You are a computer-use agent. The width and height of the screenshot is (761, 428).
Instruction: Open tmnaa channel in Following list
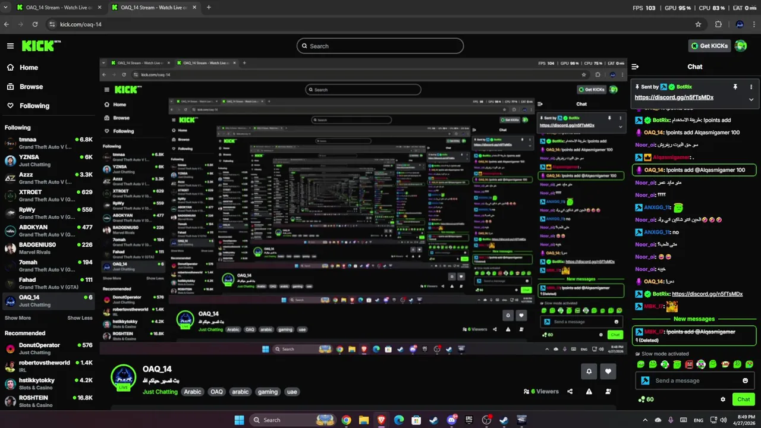(48, 143)
